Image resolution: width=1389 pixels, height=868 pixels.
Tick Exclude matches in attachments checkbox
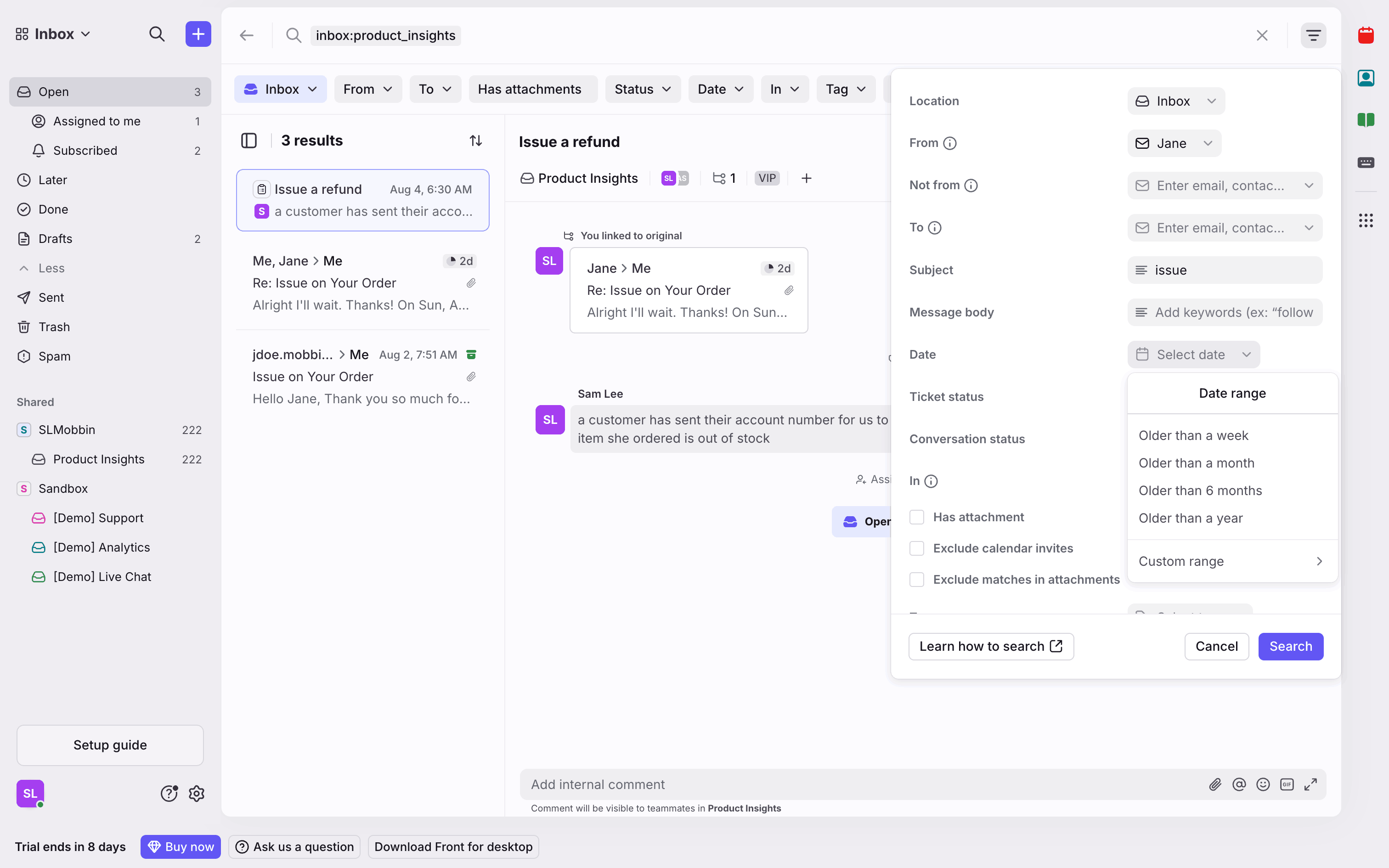point(917,580)
